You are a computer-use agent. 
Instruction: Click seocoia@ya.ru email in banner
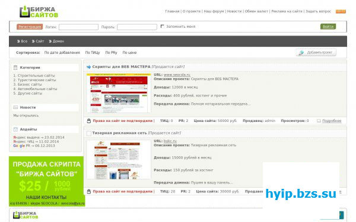coord(72,204)
